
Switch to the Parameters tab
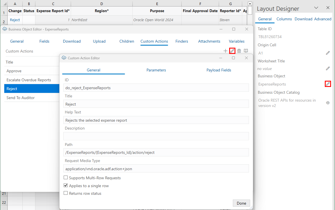pos(156,70)
